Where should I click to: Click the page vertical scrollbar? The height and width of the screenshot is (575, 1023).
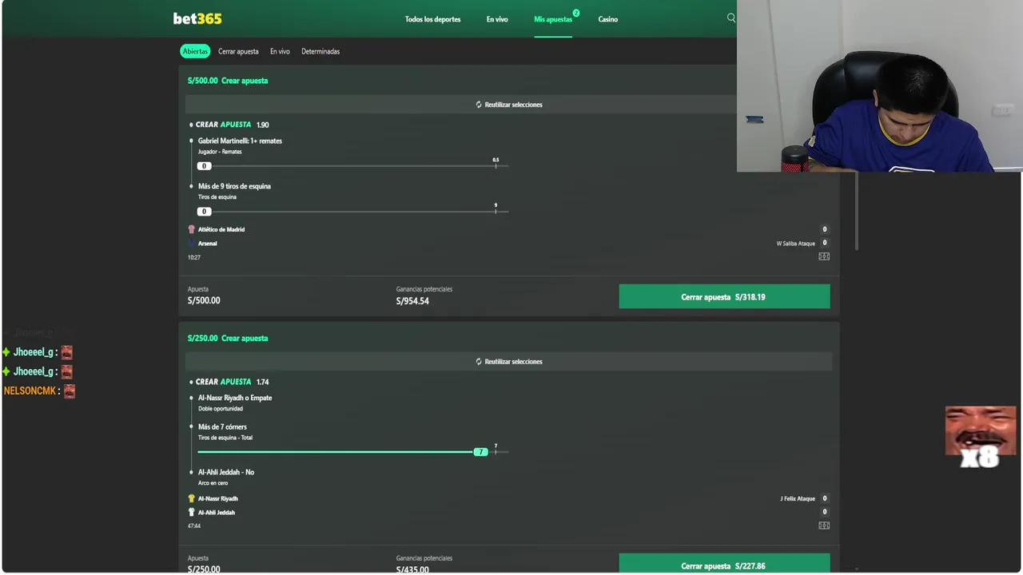point(857,212)
